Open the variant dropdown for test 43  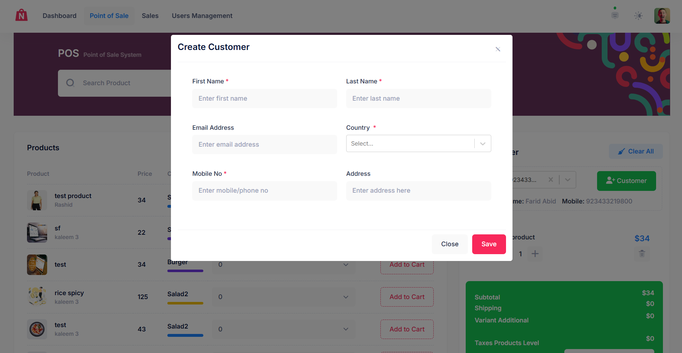(x=284, y=329)
